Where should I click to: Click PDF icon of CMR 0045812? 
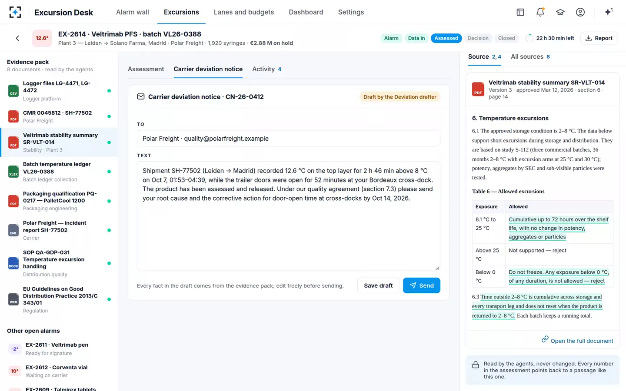13,116
